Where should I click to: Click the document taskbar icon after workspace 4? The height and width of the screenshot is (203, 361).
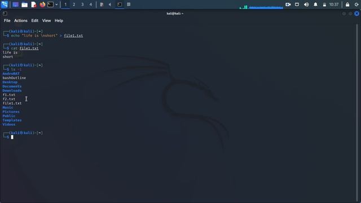[x=102, y=5]
